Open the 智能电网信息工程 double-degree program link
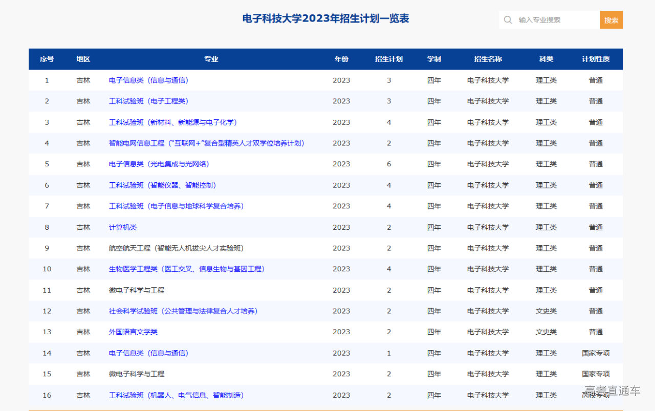Viewport: 655px width, 411px height. coord(207,143)
